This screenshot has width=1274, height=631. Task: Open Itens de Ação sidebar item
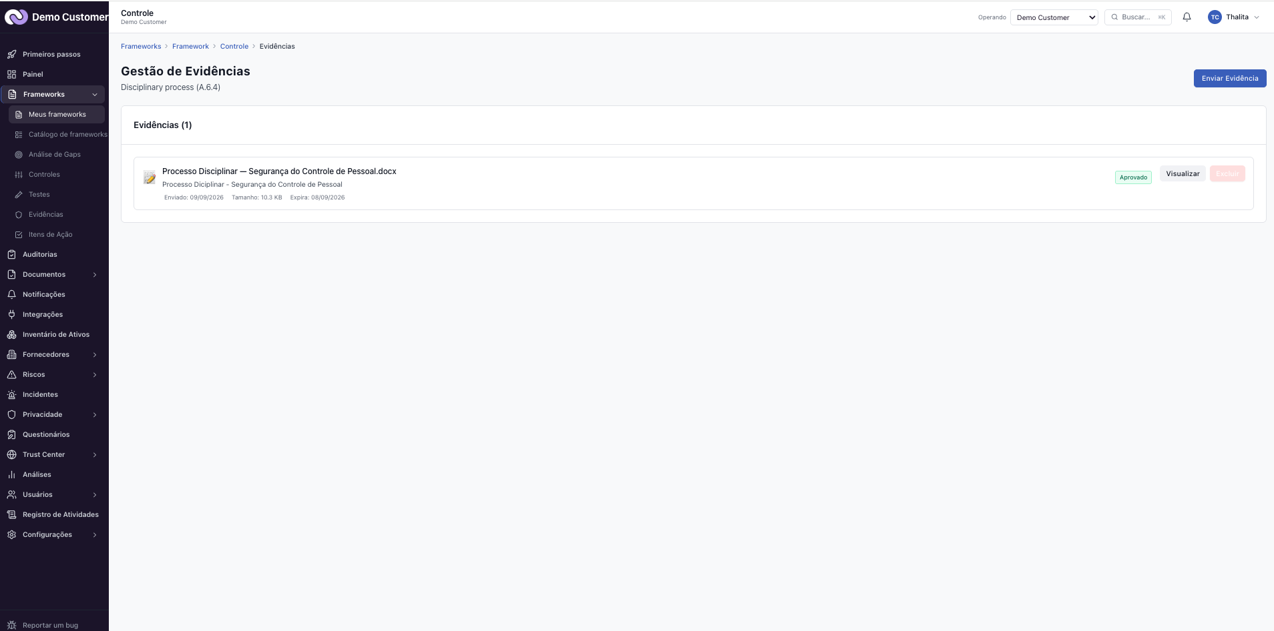(x=50, y=234)
